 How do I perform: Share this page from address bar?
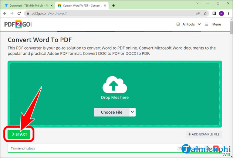[198, 14]
